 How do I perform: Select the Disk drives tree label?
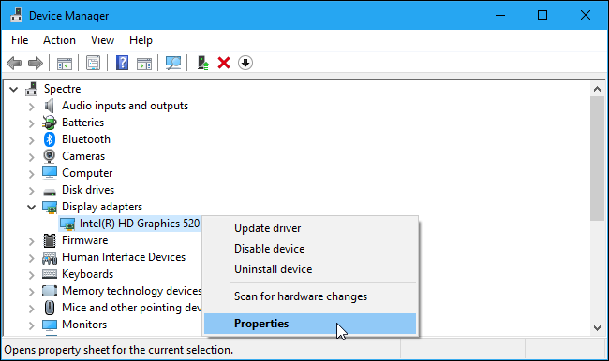point(88,190)
